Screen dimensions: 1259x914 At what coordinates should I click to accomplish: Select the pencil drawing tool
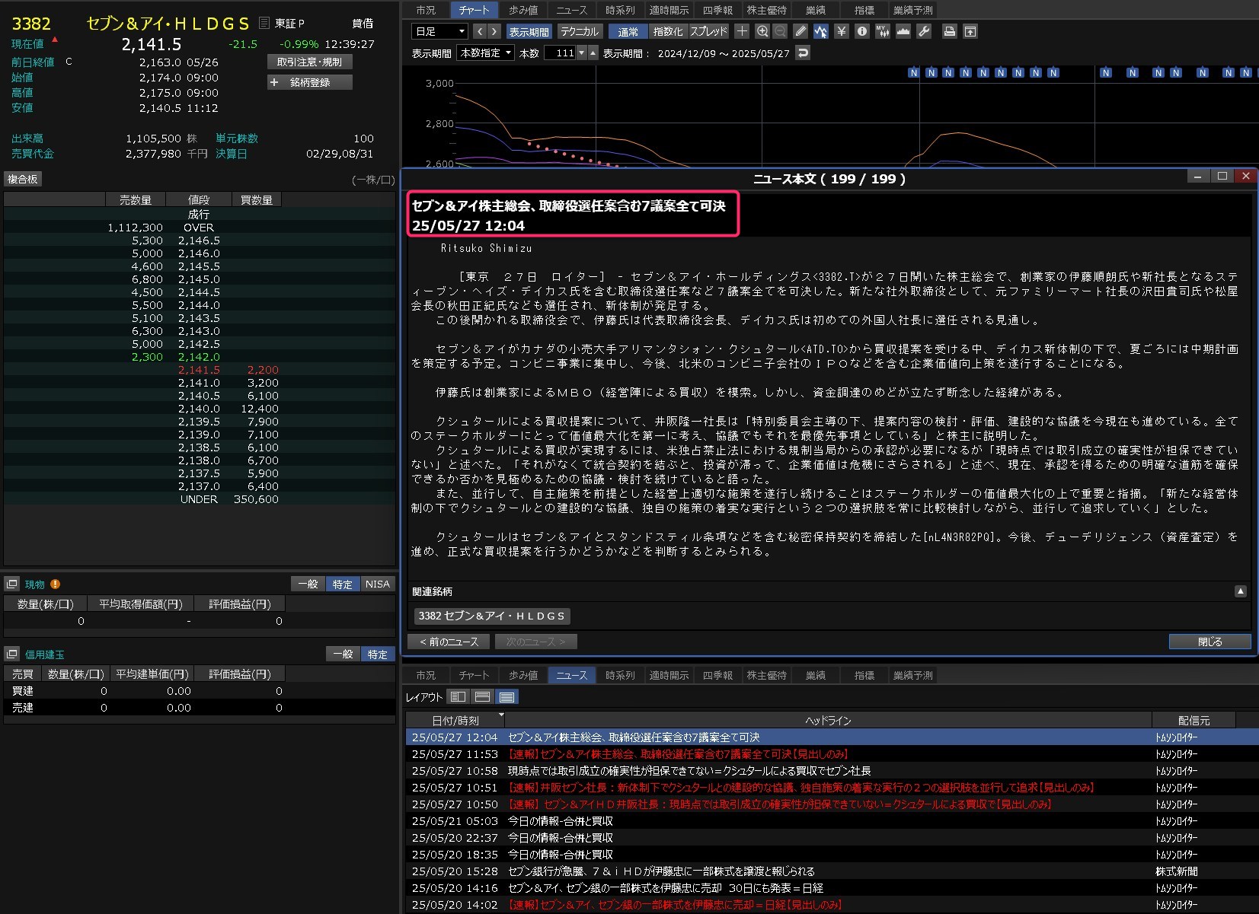coord(800,31)
